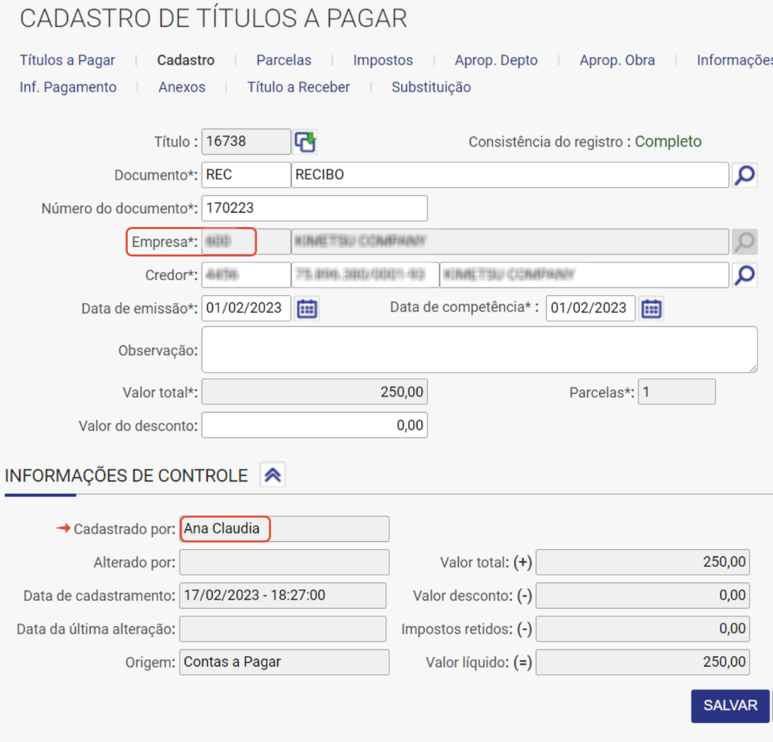
Task: Focus Valor do desconto field
Action: pos(314,425)
